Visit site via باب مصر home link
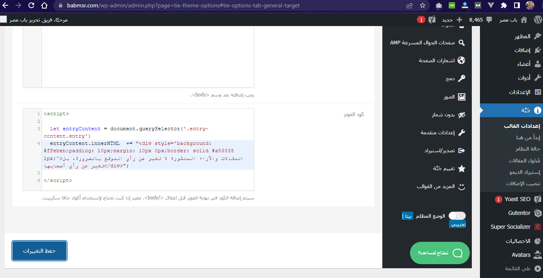 [x=513, y=20]
